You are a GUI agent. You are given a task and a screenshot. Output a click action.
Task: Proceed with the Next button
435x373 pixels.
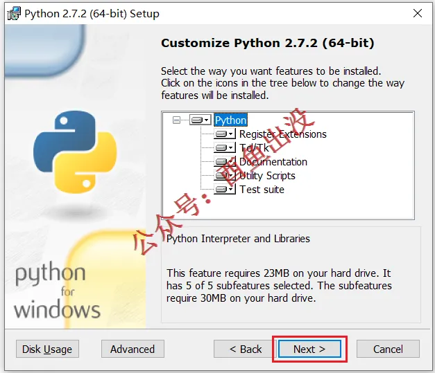[x=309, y=349]
